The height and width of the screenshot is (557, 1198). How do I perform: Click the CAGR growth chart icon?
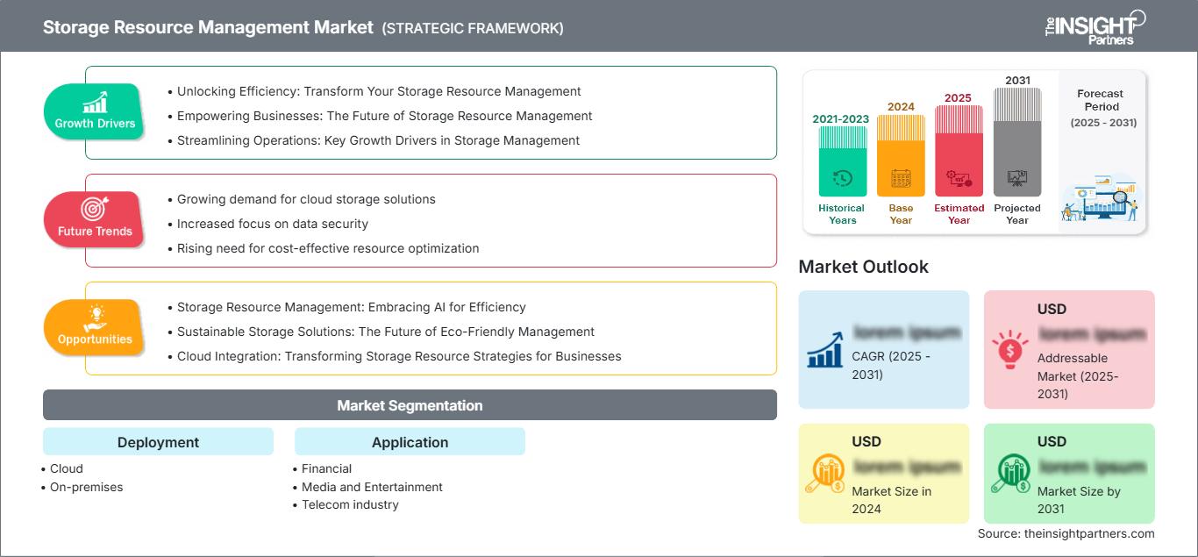coord(824,348)
